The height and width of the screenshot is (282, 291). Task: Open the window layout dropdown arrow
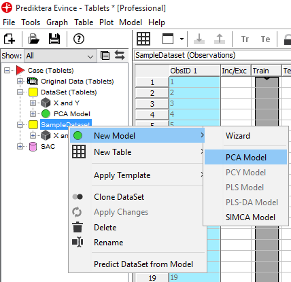[182, 39]
